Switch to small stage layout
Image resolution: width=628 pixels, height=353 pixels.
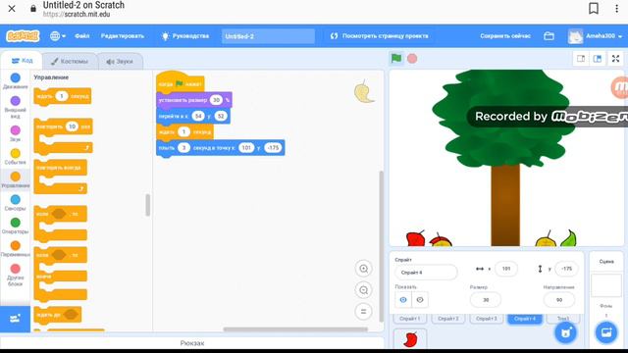581,59
